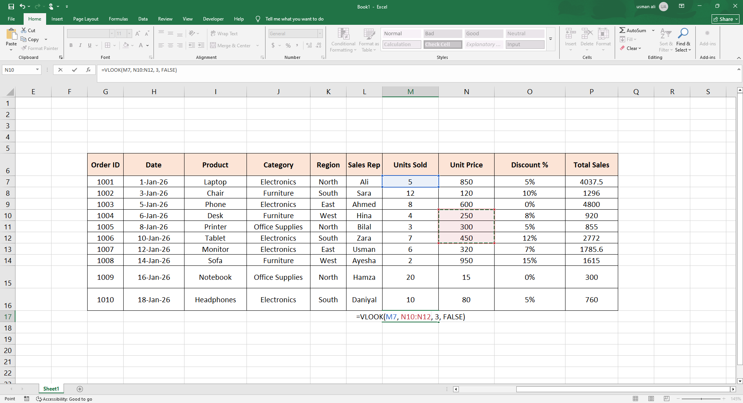Open the File menu tab
743x403 pixels.
pos(11,19)
